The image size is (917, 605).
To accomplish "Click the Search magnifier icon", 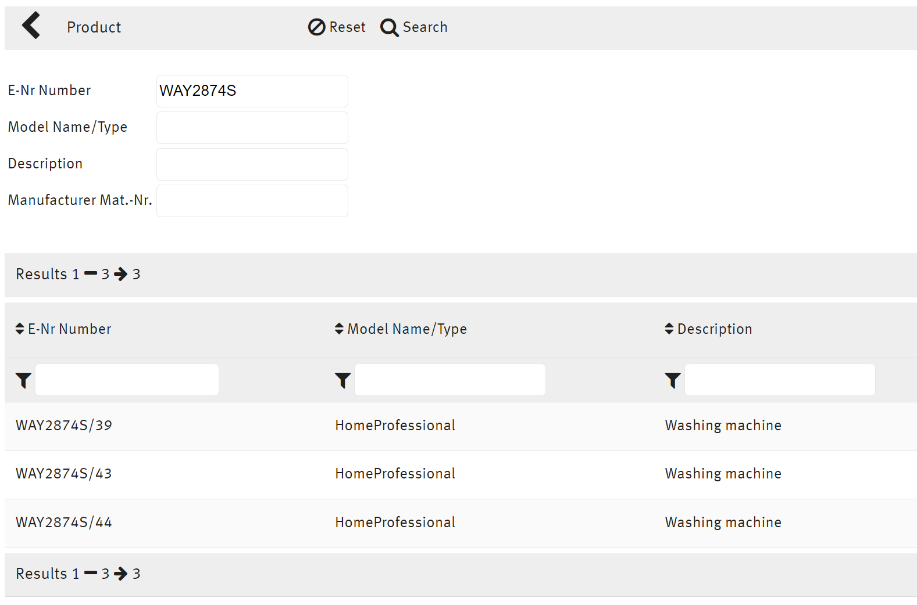I will (x=389, y=27).
